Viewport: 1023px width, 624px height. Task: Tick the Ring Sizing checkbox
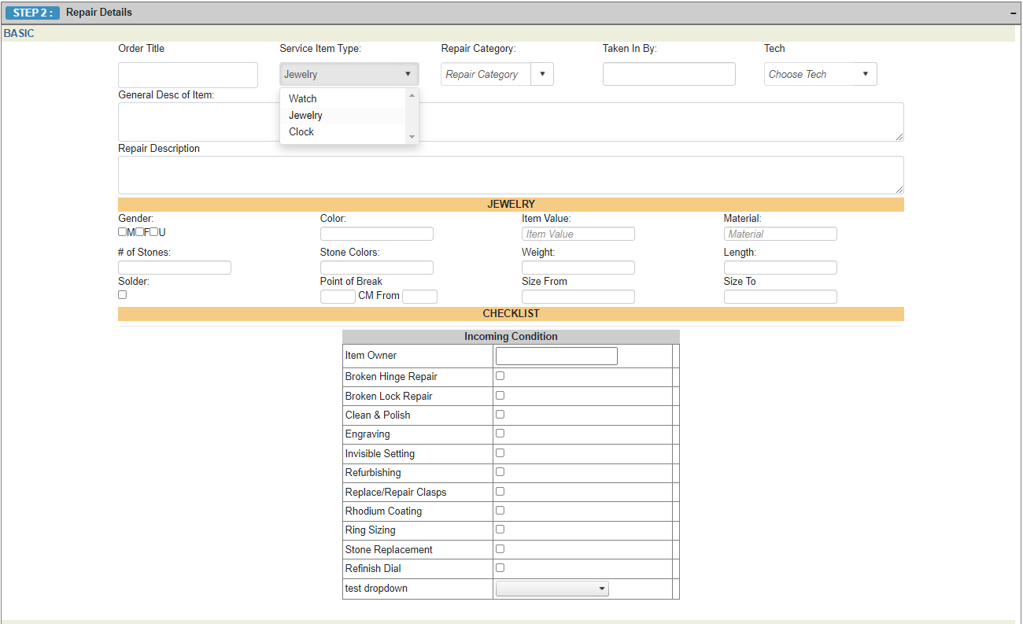[x=500, y=530]
